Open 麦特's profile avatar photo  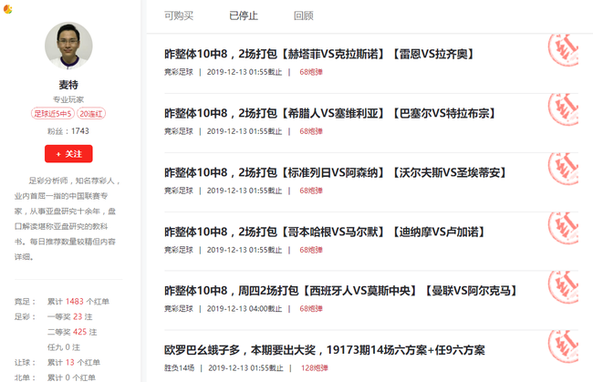(68, 46)
